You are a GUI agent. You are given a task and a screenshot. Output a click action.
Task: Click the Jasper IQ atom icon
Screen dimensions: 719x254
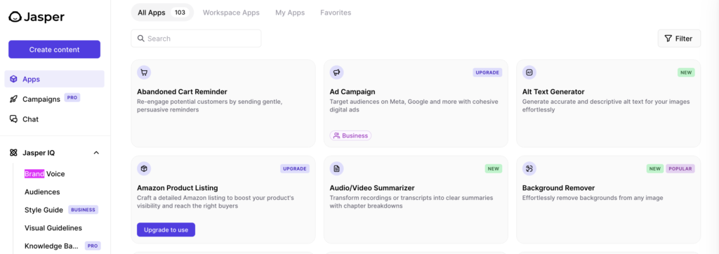pyautogui.click(x=14, y=153)
